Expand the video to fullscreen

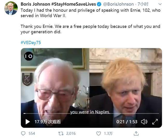tap(155, 122)
